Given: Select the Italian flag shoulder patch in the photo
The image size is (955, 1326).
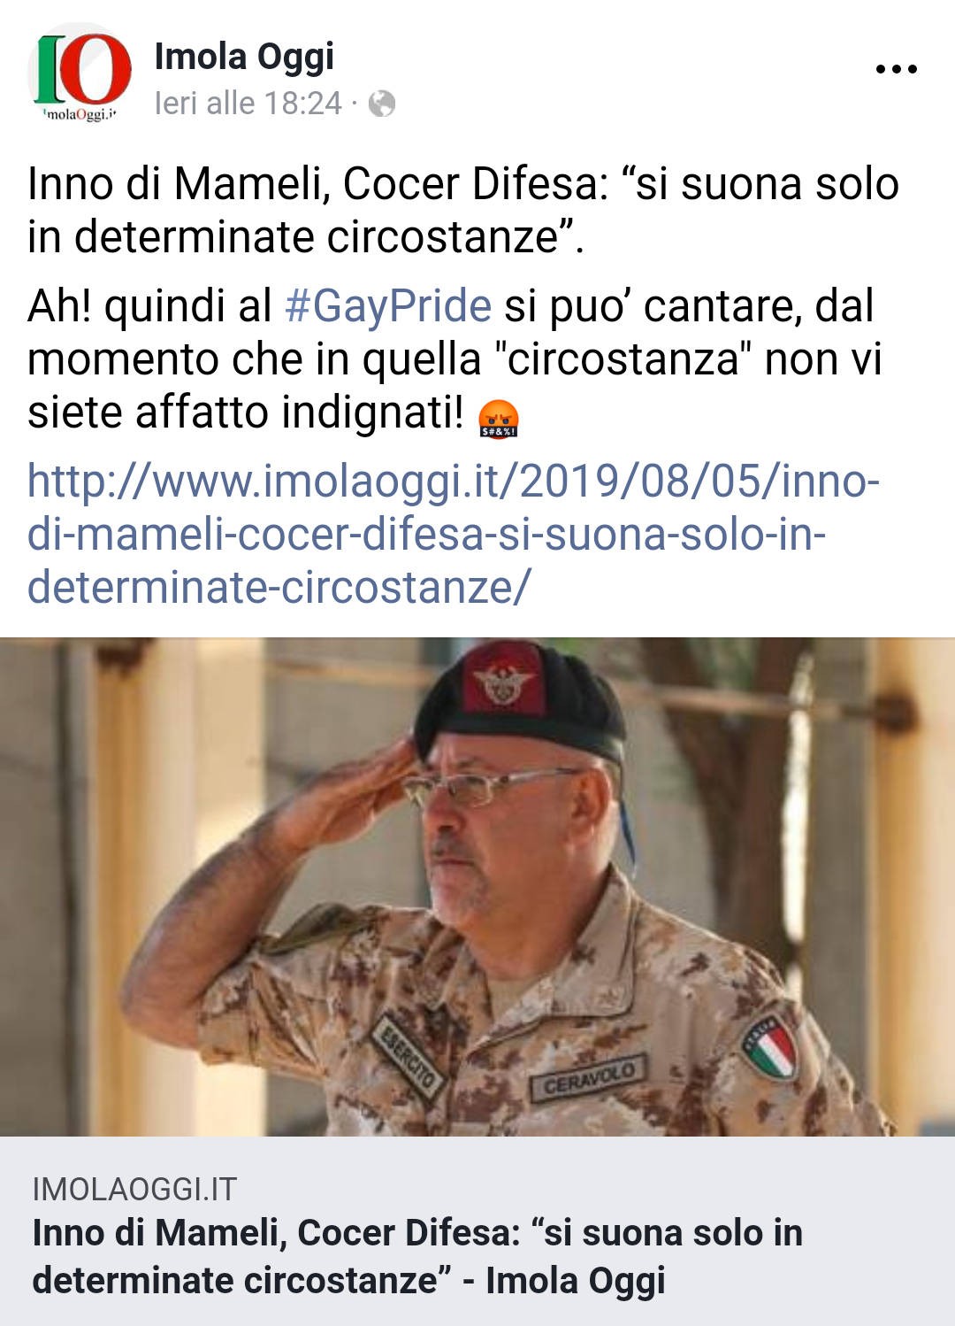Looking at the screenshot, I should pos(770,1045).
